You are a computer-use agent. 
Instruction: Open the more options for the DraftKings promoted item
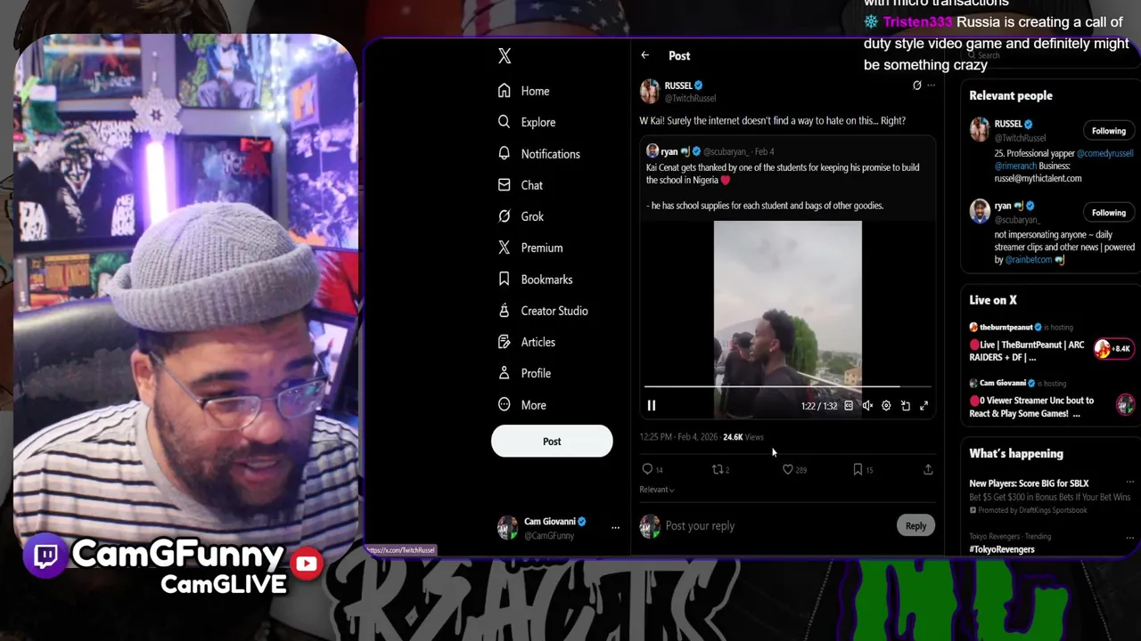tap(1129, 483)
